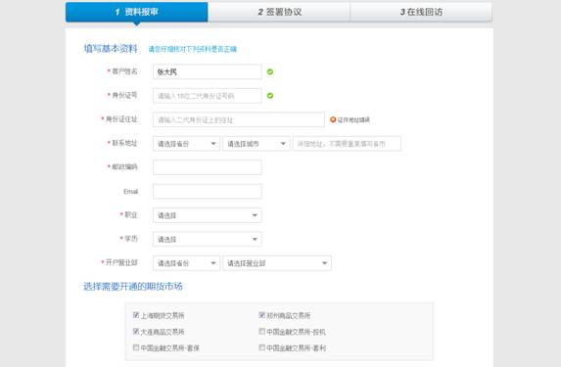Expand the 职业 occupation dropdown
Screen dimensions: 561x367
click(208, 215)
